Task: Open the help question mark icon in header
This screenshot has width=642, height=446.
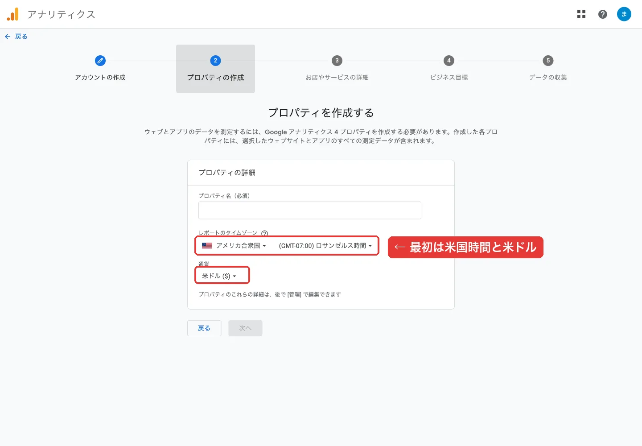Action: point(603,14)
